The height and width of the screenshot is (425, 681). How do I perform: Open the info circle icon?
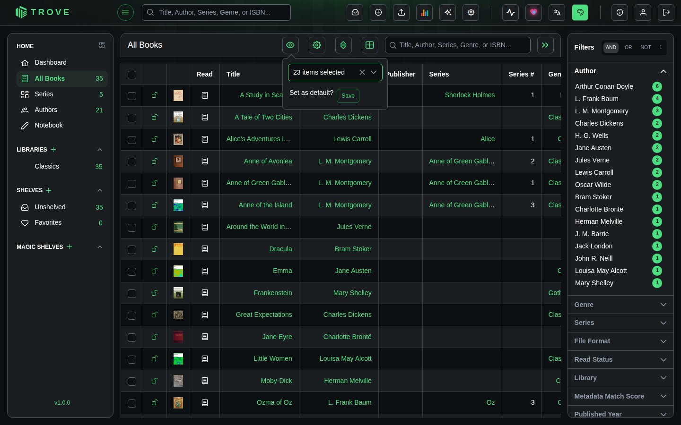point(620,12)
